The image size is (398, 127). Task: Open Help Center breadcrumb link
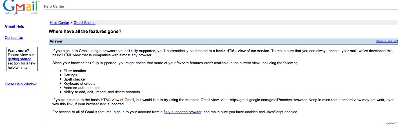coord(59,23)
